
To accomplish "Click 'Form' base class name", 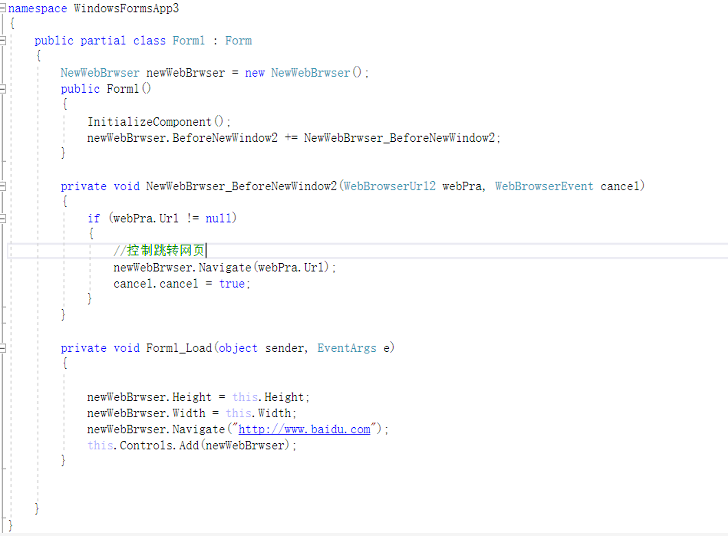I will pos(239,41).
